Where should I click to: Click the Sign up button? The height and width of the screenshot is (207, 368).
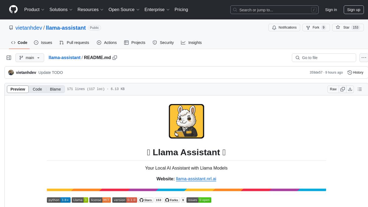pyautogui.click(x=354, y=10)
